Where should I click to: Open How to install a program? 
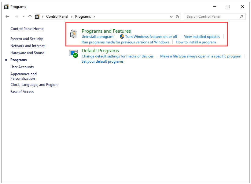tap(196, 42)
